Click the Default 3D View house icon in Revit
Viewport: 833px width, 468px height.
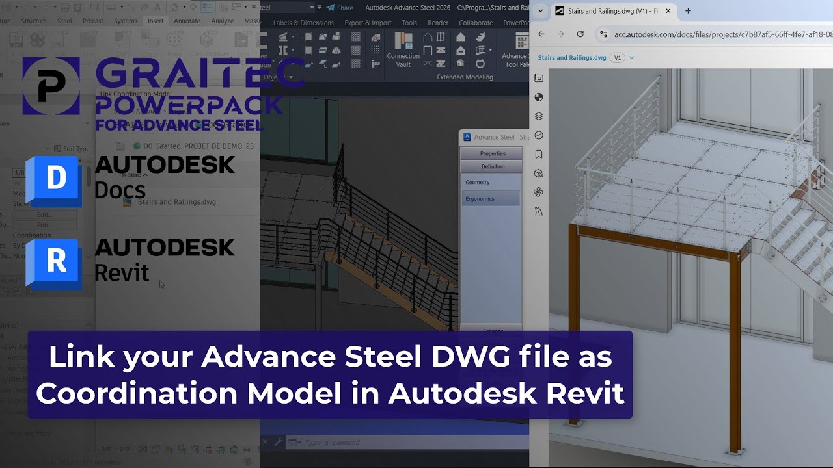(x=174, y=8)
